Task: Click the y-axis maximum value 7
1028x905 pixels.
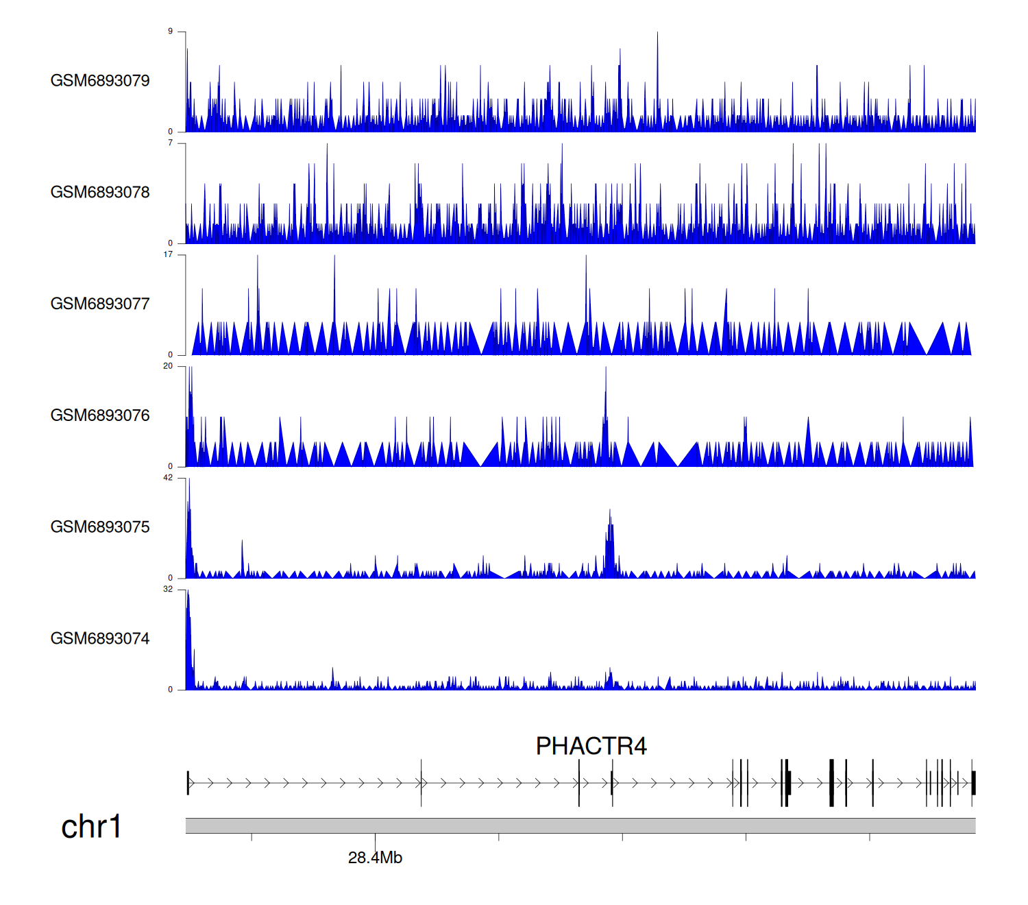Action: pos(170,143)
